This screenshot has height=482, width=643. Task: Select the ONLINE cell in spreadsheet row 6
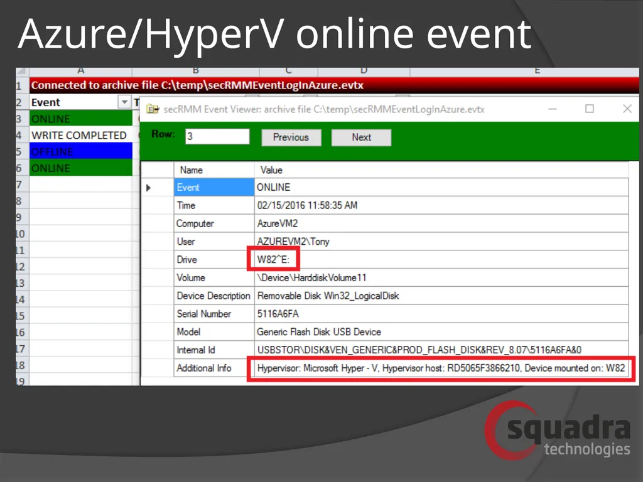point(81,168)
